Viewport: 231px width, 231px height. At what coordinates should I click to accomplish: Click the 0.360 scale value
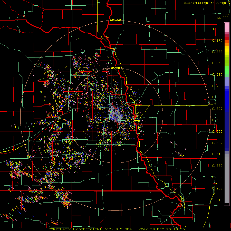click(217, 166)
